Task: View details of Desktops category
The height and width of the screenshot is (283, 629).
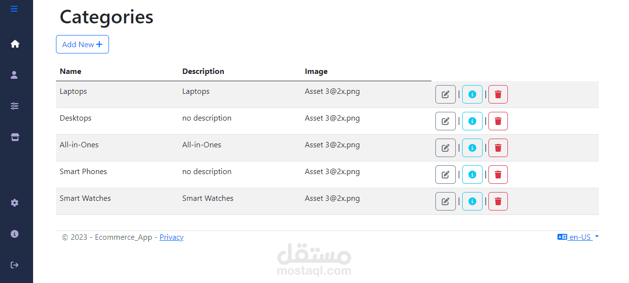Action: [472, 121]
